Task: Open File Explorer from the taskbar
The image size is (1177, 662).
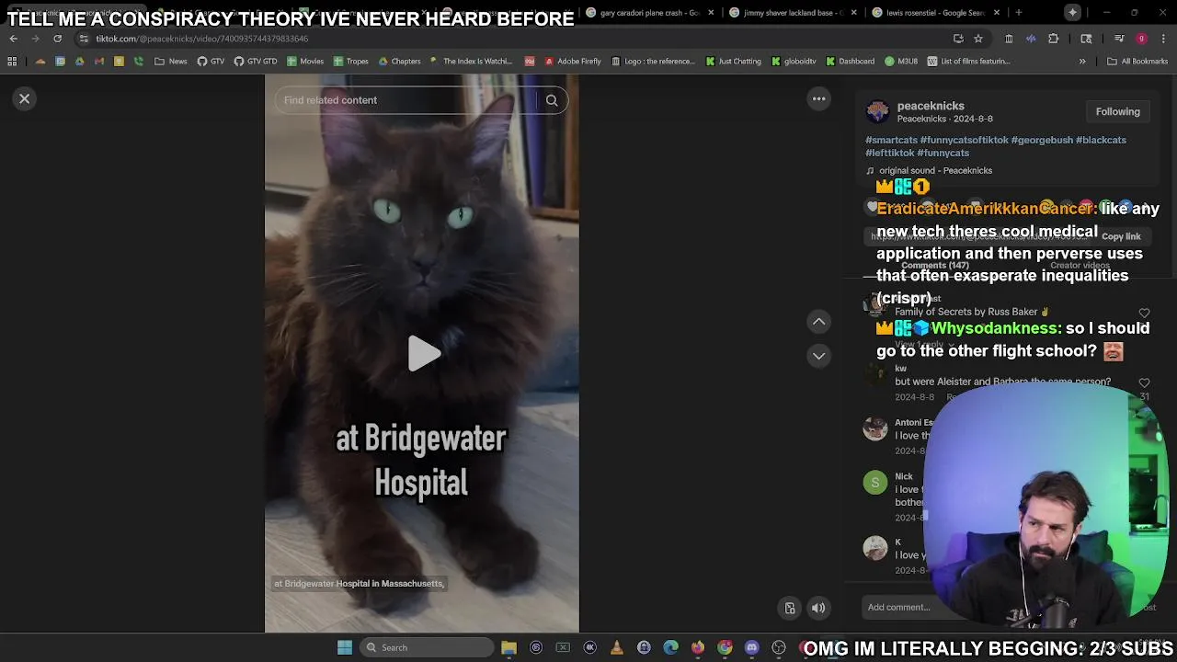Action: pos(509,647)
